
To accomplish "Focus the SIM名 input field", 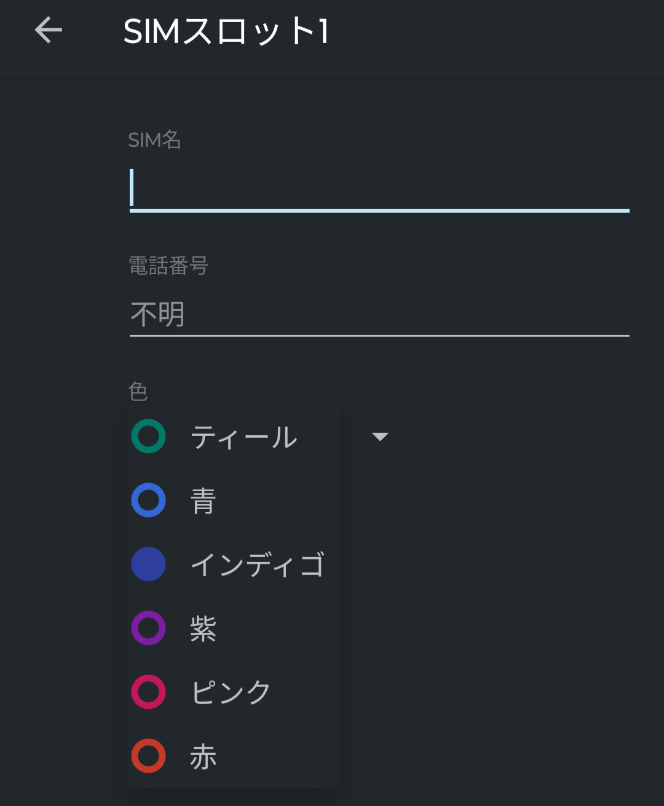I will pyautogui.click(x=379, y=188).
